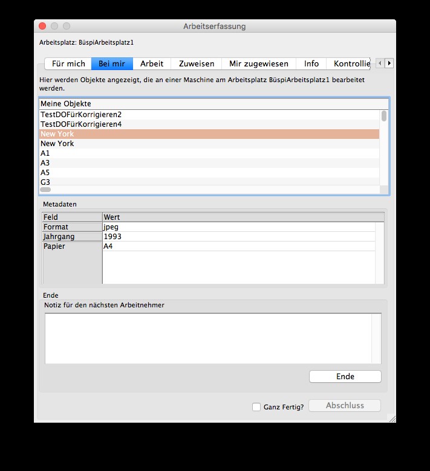Click the notes field for next worker

209,338
